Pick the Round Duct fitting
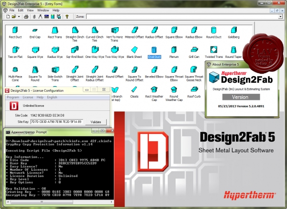Viewport: 287px width, 209px height. pyautogui.click(x=214, y=30)
